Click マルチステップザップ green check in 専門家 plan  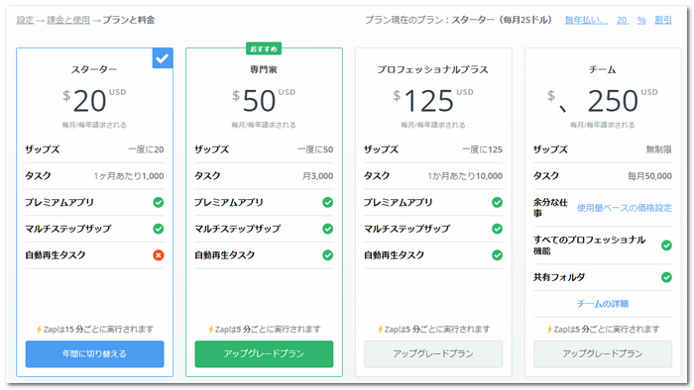[328, 229]
